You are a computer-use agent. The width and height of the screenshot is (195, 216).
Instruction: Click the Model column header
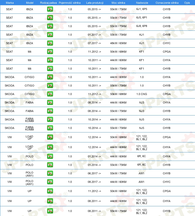coord(30,3)
